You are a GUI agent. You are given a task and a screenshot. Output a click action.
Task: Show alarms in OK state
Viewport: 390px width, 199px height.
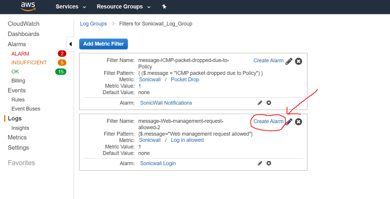[x=15, y=72]
